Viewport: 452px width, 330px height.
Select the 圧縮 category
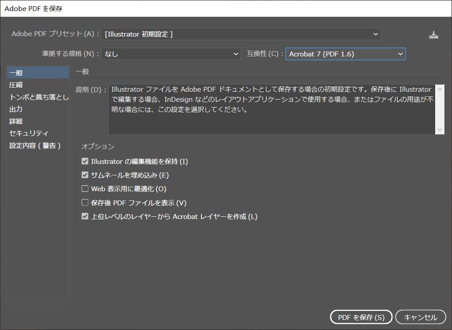point(38,85)
